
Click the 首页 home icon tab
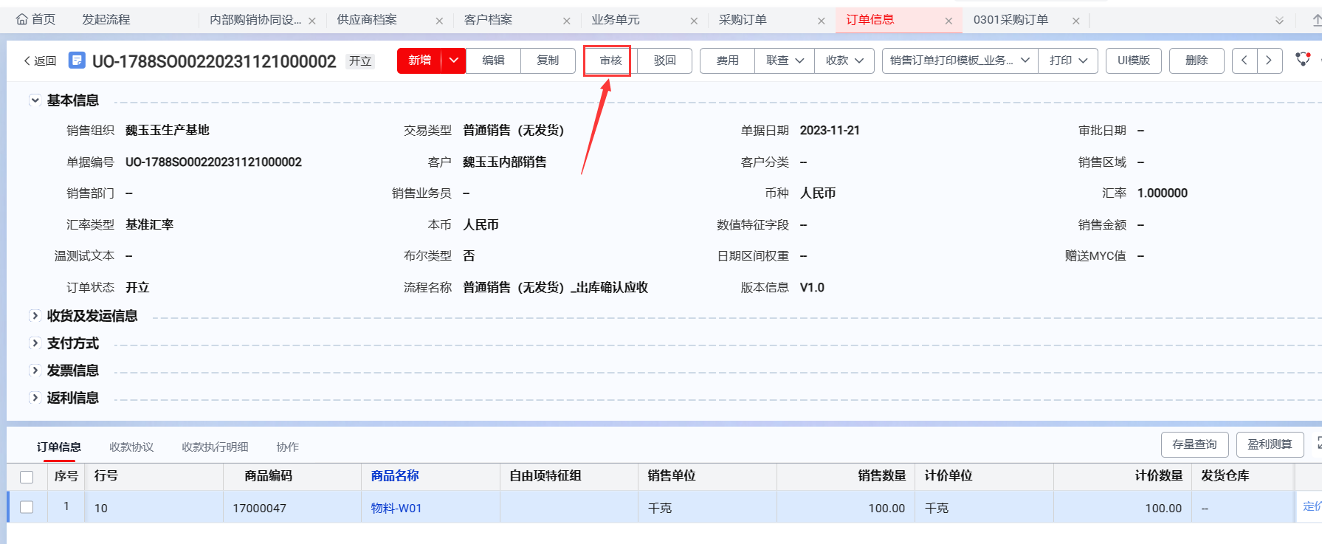tap(35, 20)
